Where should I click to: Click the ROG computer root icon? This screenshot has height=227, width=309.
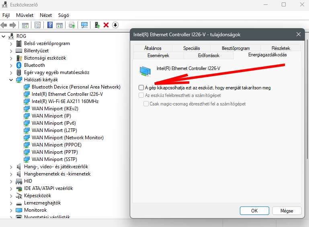(11, 36)
